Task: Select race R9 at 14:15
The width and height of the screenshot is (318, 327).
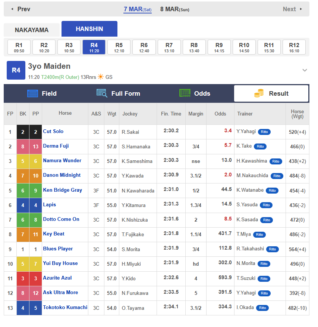Action: [219, 47]
